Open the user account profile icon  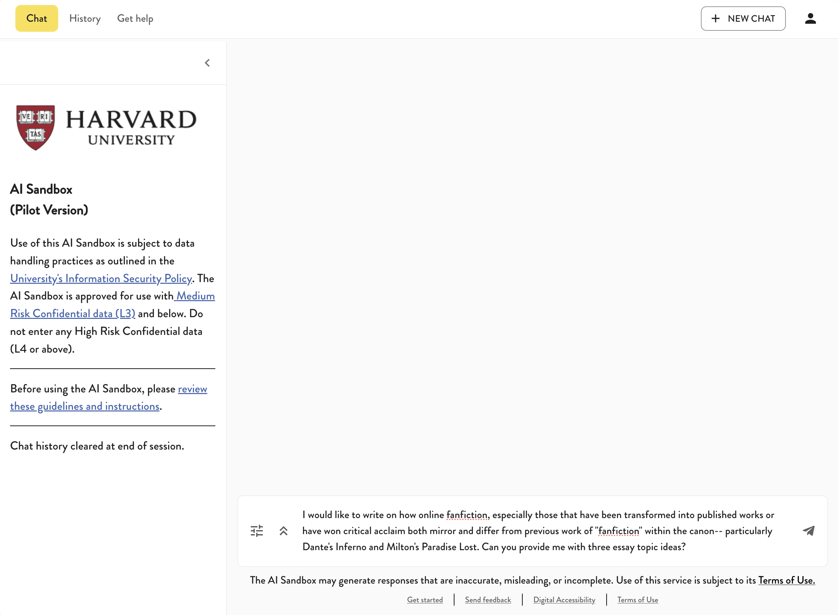(810, 19)
